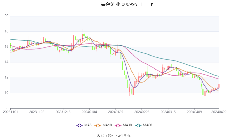The image size is (228, 138).
Task: Click the y-axis value 16
Action: coord(6,47)
